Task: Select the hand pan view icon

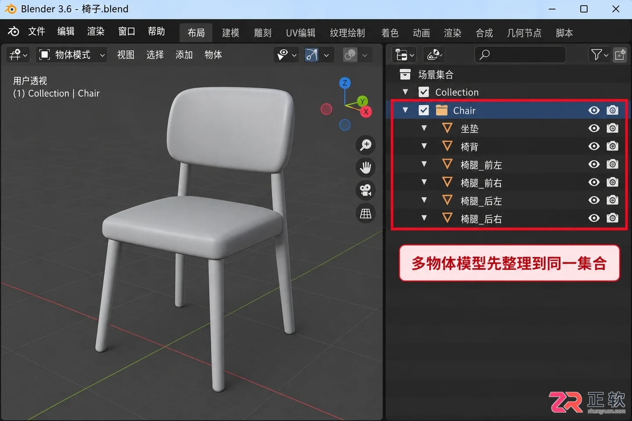Action: pyautogui.click(x=366, y=168)
